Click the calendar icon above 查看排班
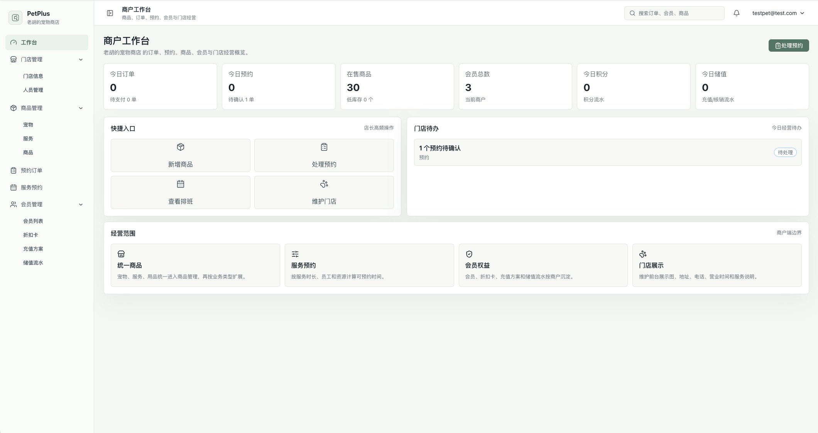The width and height of the screenshot is (818, 433). click(181, 184)
